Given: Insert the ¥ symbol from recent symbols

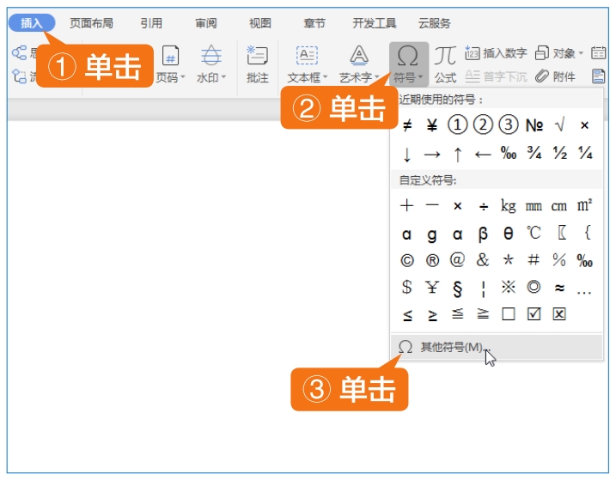Looking at the screenshot, I should [432, 125].
